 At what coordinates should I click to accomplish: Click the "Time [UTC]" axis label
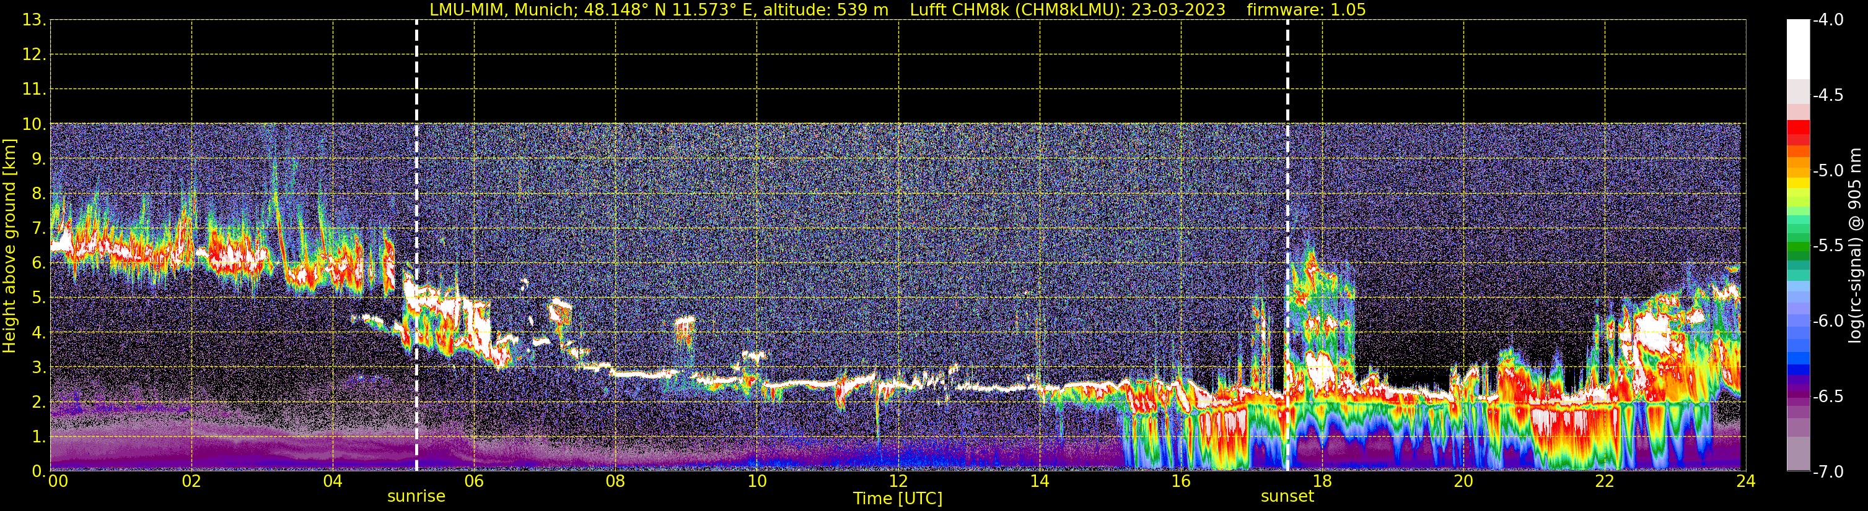click(898, 498)
